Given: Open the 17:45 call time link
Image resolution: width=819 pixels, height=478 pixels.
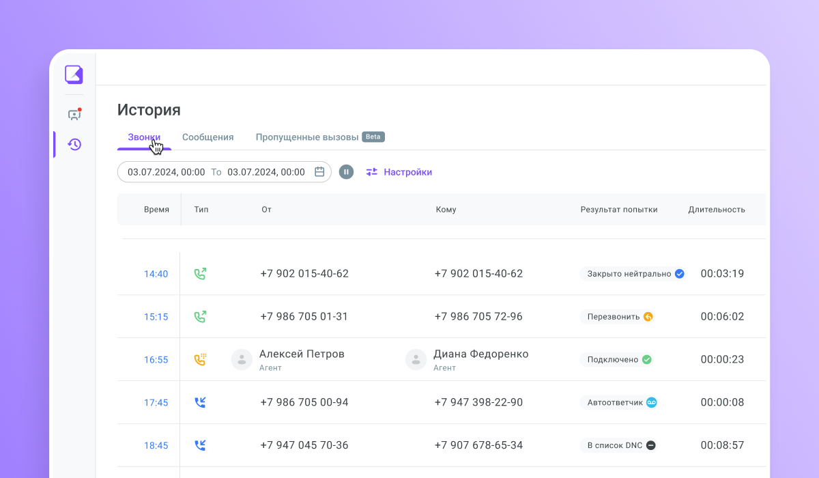Looking at the screenshot, I should point(156,403).
